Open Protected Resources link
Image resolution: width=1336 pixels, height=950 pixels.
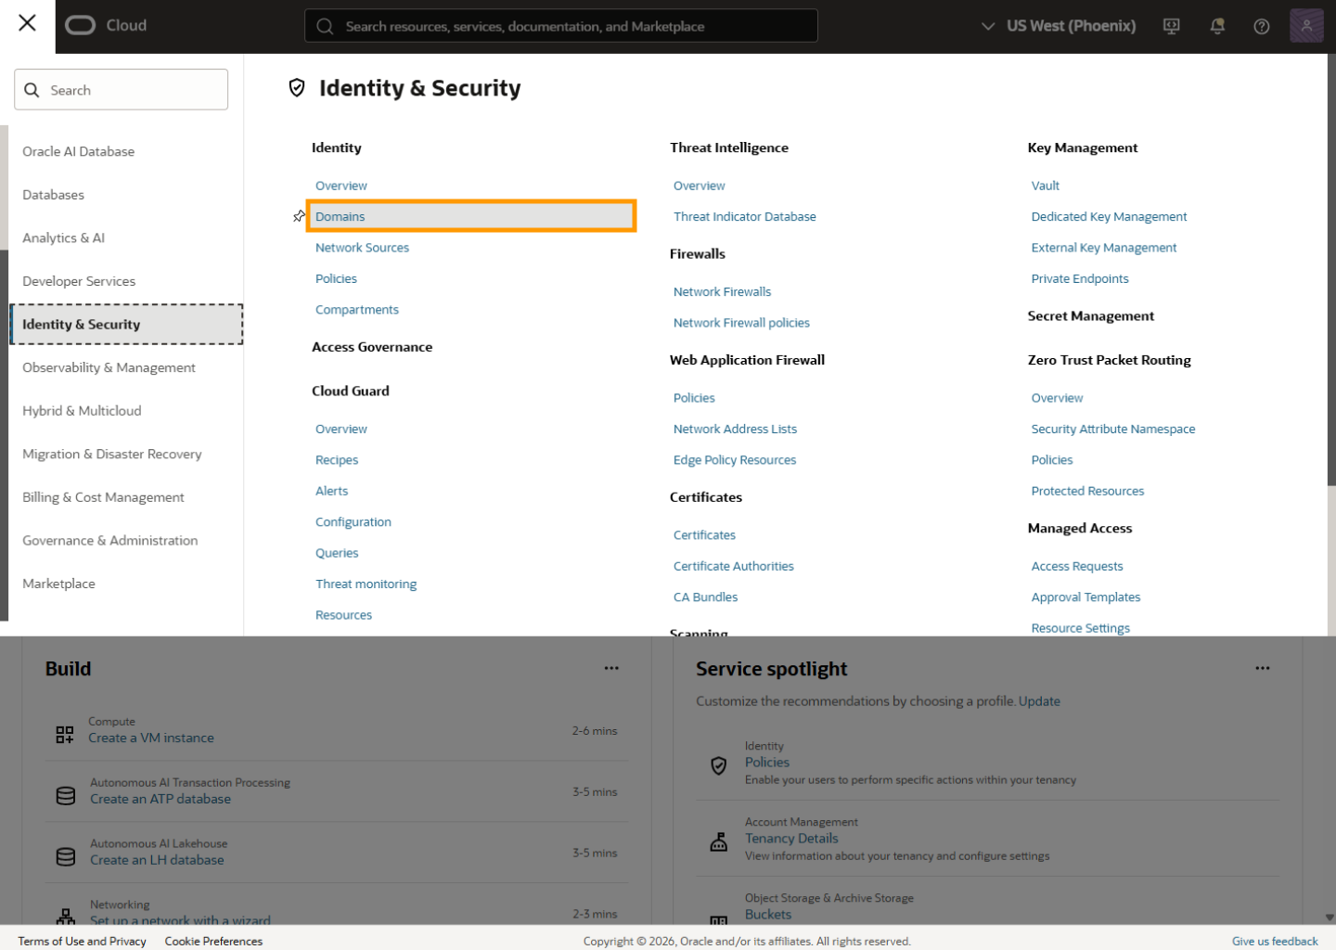coord(1088,492)
